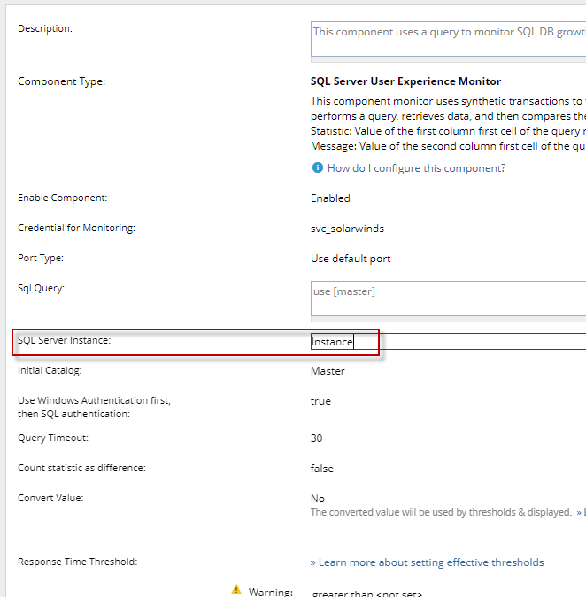Click the 'Response Time Threshold:' label
The width and height of the screenshot is (586, 597).
coord(77,562)
